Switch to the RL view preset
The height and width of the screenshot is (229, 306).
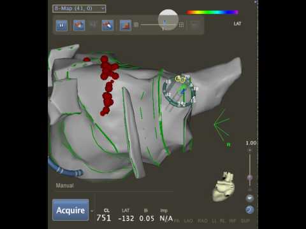click(x=222, y=221)
